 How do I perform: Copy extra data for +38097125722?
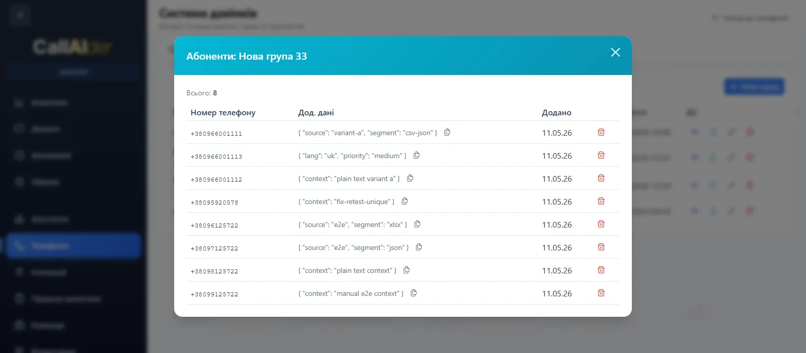tap(418, 247)
